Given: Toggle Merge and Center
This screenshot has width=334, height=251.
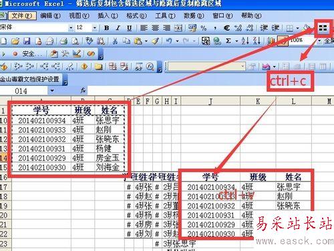Looking at the screenshot, I should tap(178, 28).
